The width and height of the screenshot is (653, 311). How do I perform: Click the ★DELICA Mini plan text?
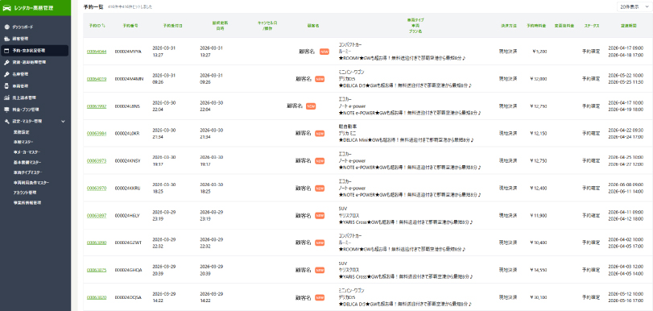tap(406, 140)
